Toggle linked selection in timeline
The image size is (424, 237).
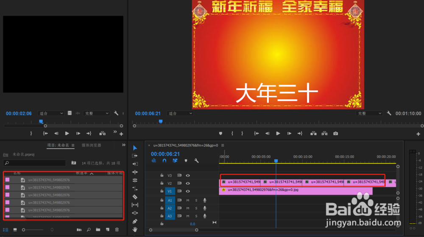tap(175, 161)
